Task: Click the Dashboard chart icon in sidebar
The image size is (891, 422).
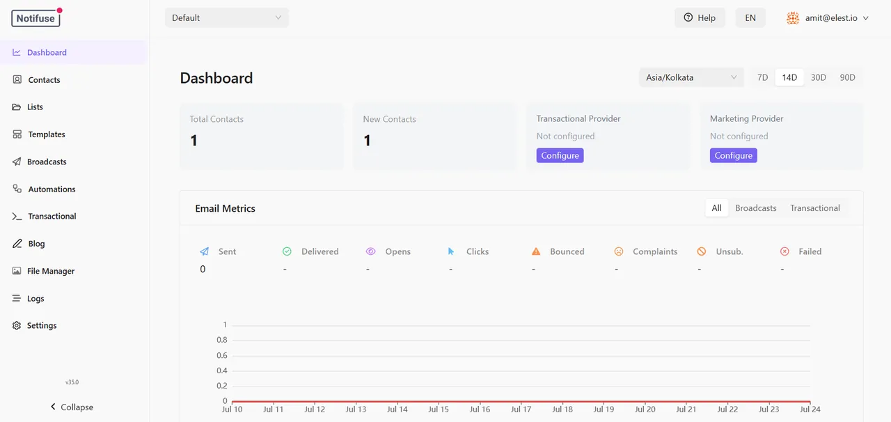Action: click(17, 52)
